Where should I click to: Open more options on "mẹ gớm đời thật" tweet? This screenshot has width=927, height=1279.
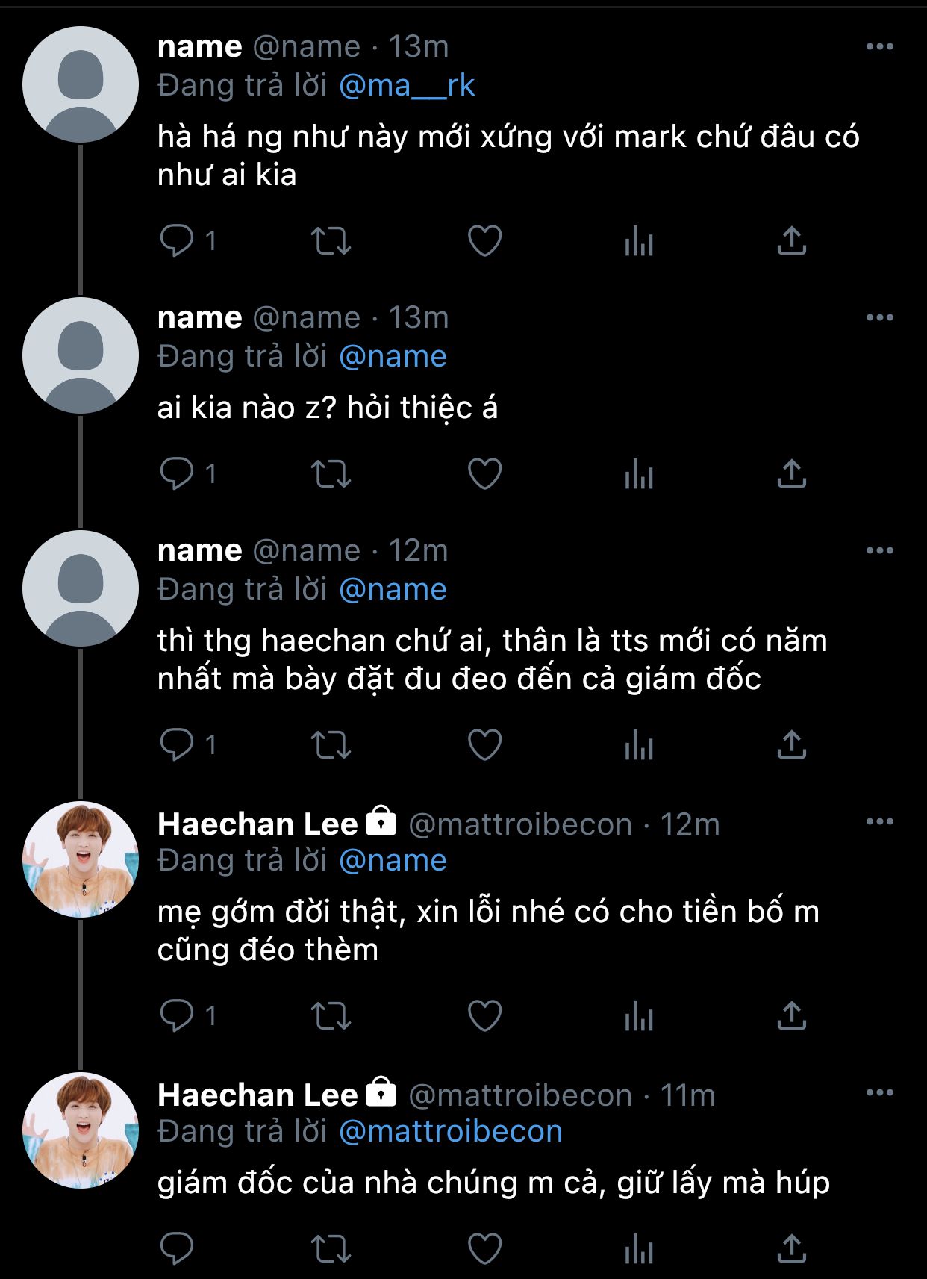(879, 821)
